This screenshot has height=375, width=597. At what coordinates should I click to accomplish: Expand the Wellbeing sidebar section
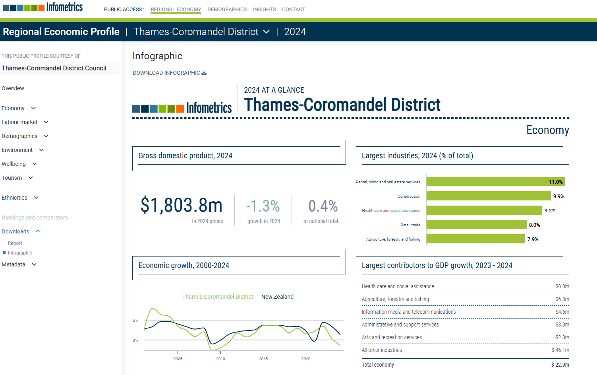tap(35, 164)
